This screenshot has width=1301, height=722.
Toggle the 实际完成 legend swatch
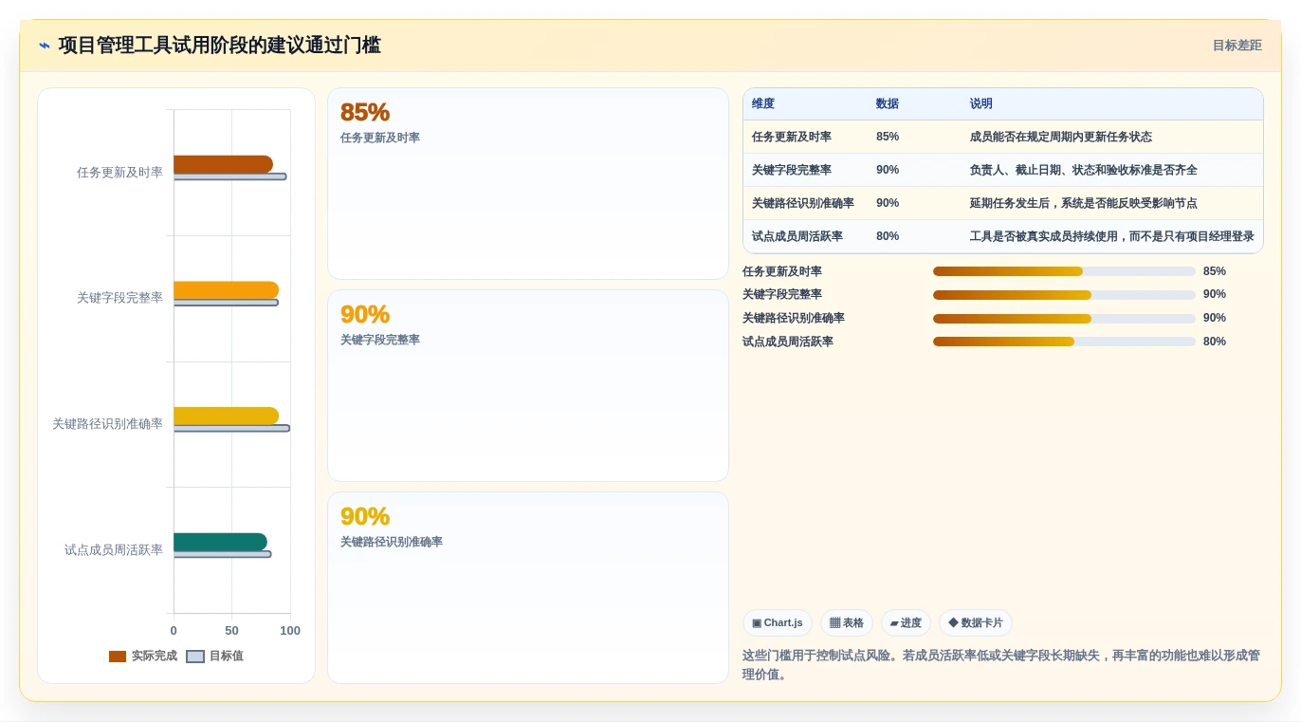[118, 657]
